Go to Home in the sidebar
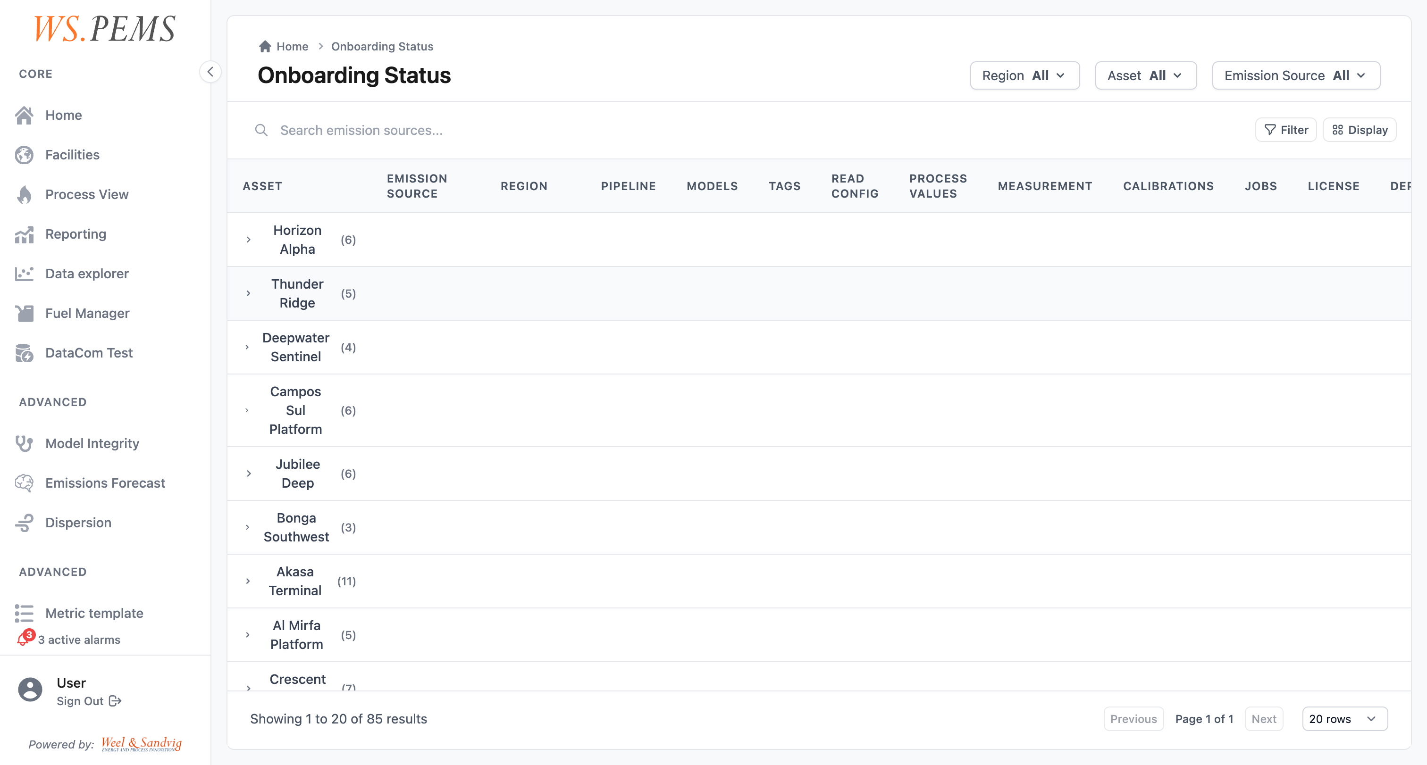Screen dimensions: 1427x765 coord(64,115)
